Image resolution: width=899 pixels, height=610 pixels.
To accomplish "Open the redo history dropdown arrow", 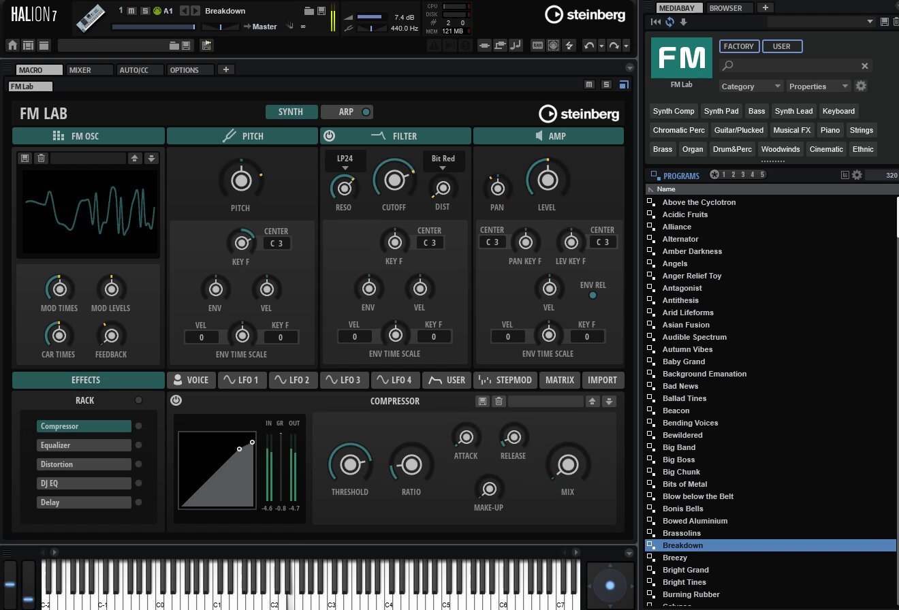I will (x=626, y=46).
